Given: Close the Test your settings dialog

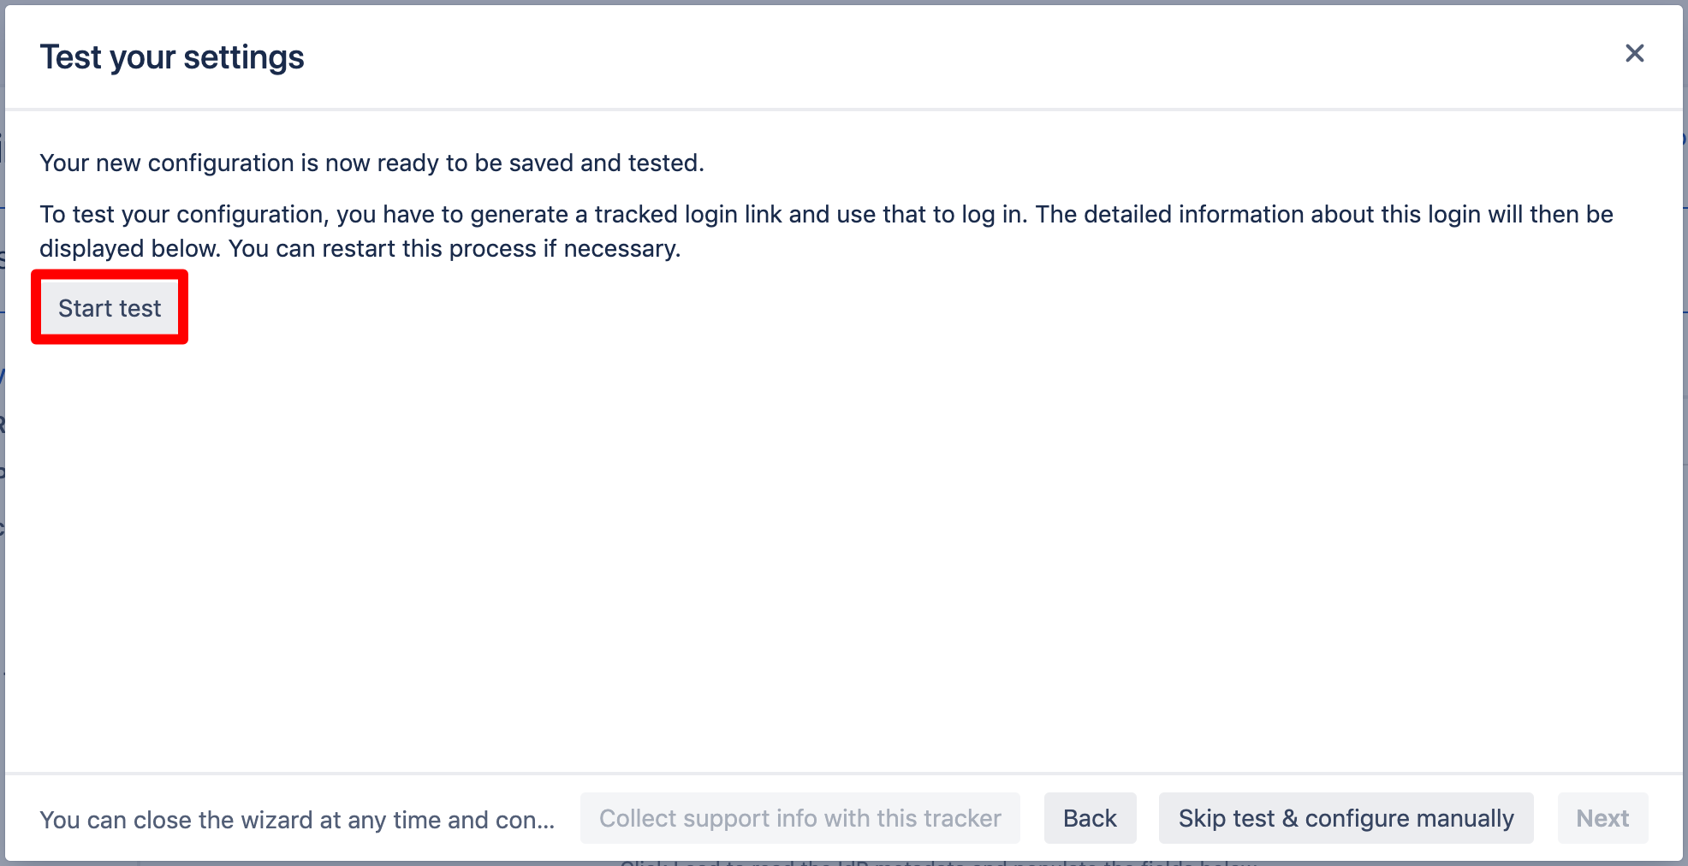Looking at the screenshot, I should pos(1634,54).
